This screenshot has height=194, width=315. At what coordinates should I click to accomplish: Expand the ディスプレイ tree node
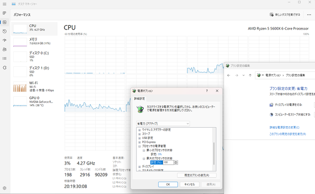point(139,166)
